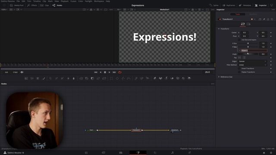Lock the Transform1 tool controls
Screen dimensions: 276x155
pos(268,19)
